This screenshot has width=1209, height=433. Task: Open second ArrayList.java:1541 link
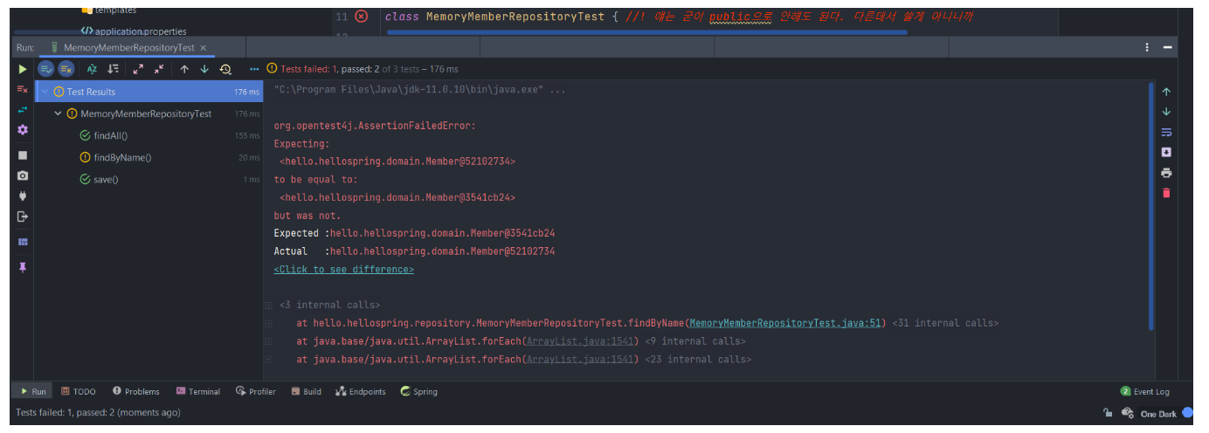[582, 359]
